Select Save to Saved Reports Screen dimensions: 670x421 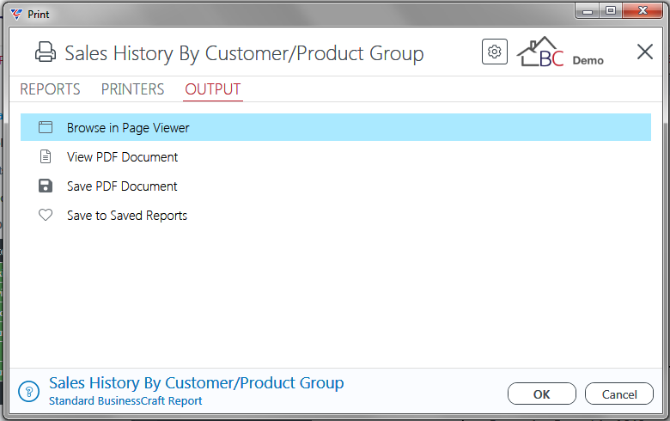tap(127, 216)
